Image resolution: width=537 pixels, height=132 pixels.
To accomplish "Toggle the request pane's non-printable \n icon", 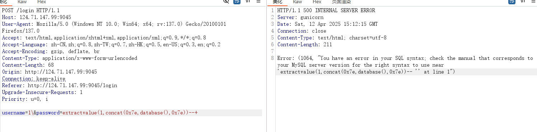I will coord(248,1).
